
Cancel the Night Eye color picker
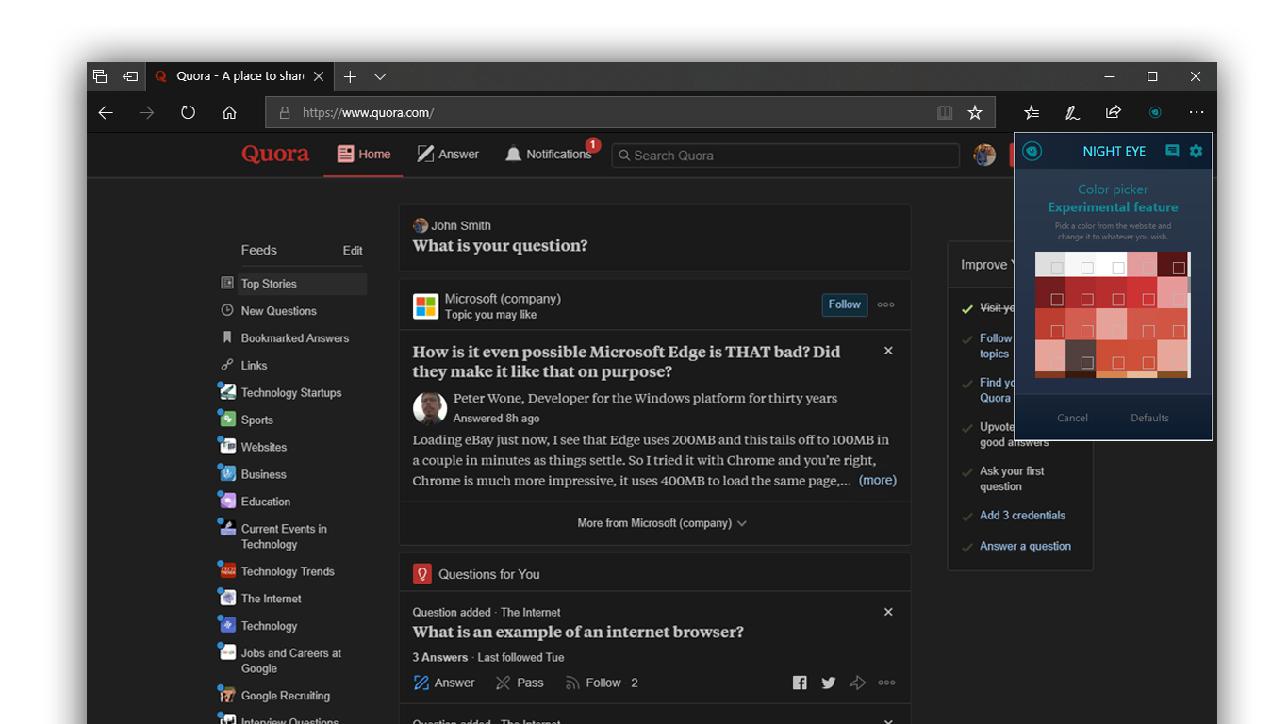click(1072, 418)
